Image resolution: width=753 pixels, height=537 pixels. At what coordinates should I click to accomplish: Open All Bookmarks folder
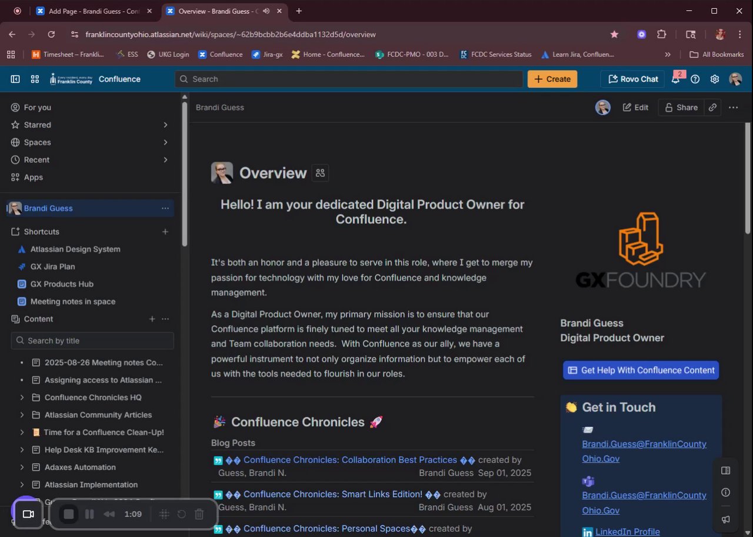coord(717,54)
